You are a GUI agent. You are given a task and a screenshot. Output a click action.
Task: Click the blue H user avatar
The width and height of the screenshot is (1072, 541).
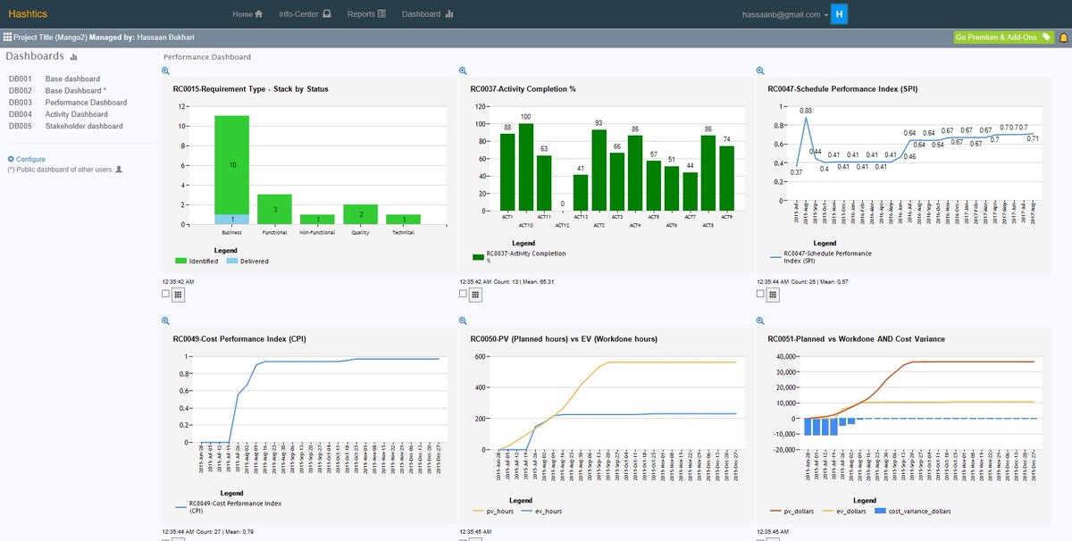click(x=840, y=14)
